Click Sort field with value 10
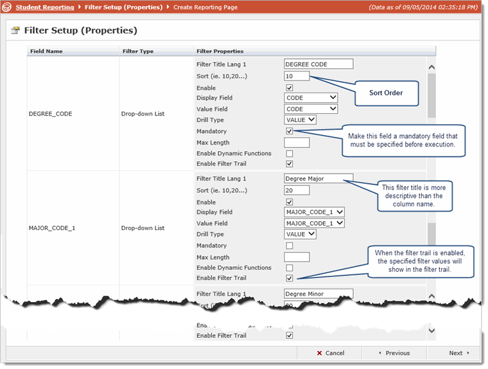This screenshot has height=369, width=488. (297, 76)
